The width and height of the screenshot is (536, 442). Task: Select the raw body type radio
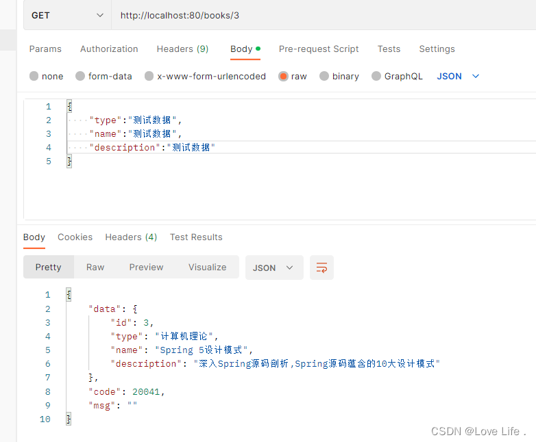pyautogui.click(x=283, y=76)
